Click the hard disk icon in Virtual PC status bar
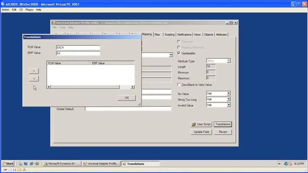 [5, 170]
